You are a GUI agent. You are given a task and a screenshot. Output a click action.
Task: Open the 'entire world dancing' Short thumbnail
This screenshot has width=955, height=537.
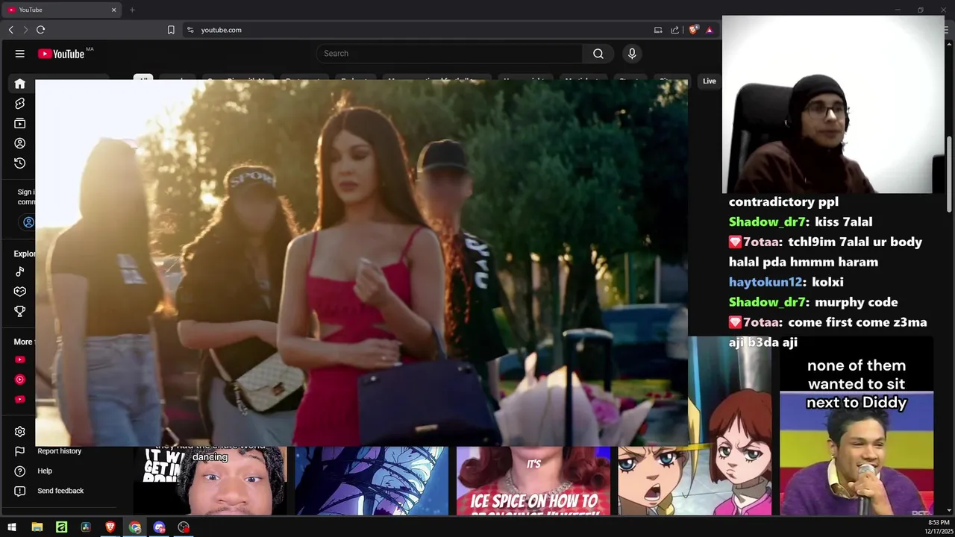pos(210,480)
